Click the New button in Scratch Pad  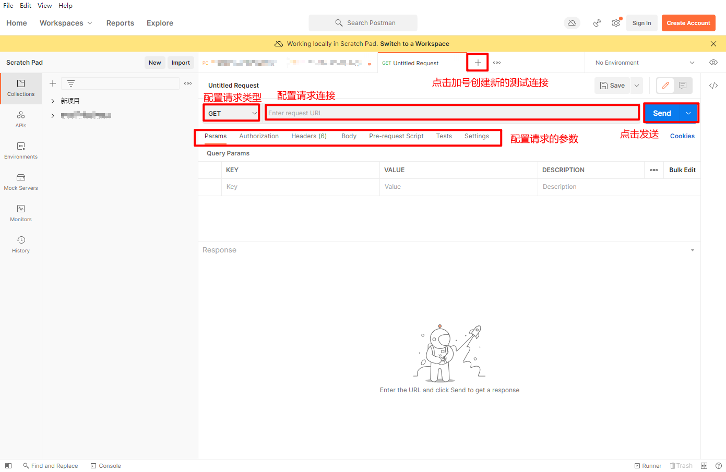click(154, 63)
